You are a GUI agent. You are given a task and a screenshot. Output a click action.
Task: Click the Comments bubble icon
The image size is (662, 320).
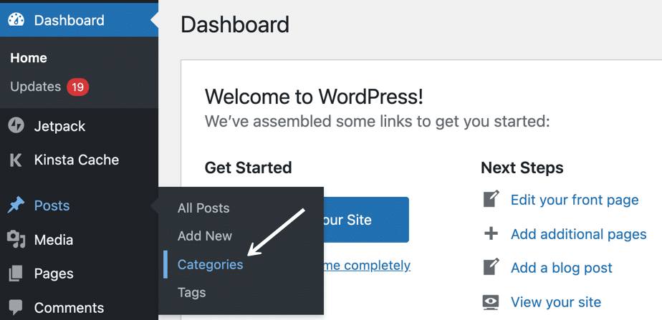coord(16,308)
